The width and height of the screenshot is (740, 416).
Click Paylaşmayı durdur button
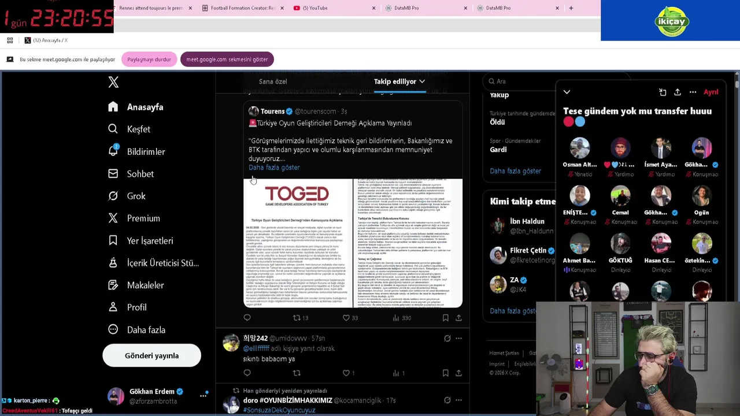149,60
